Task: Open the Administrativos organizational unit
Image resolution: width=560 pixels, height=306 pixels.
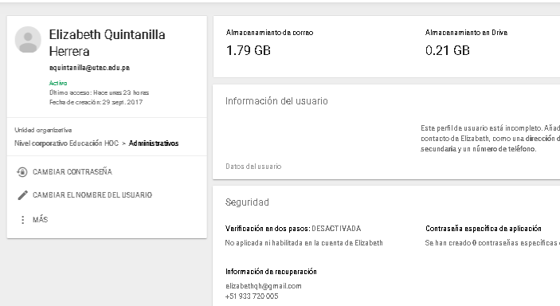Action: coord(154,143)
